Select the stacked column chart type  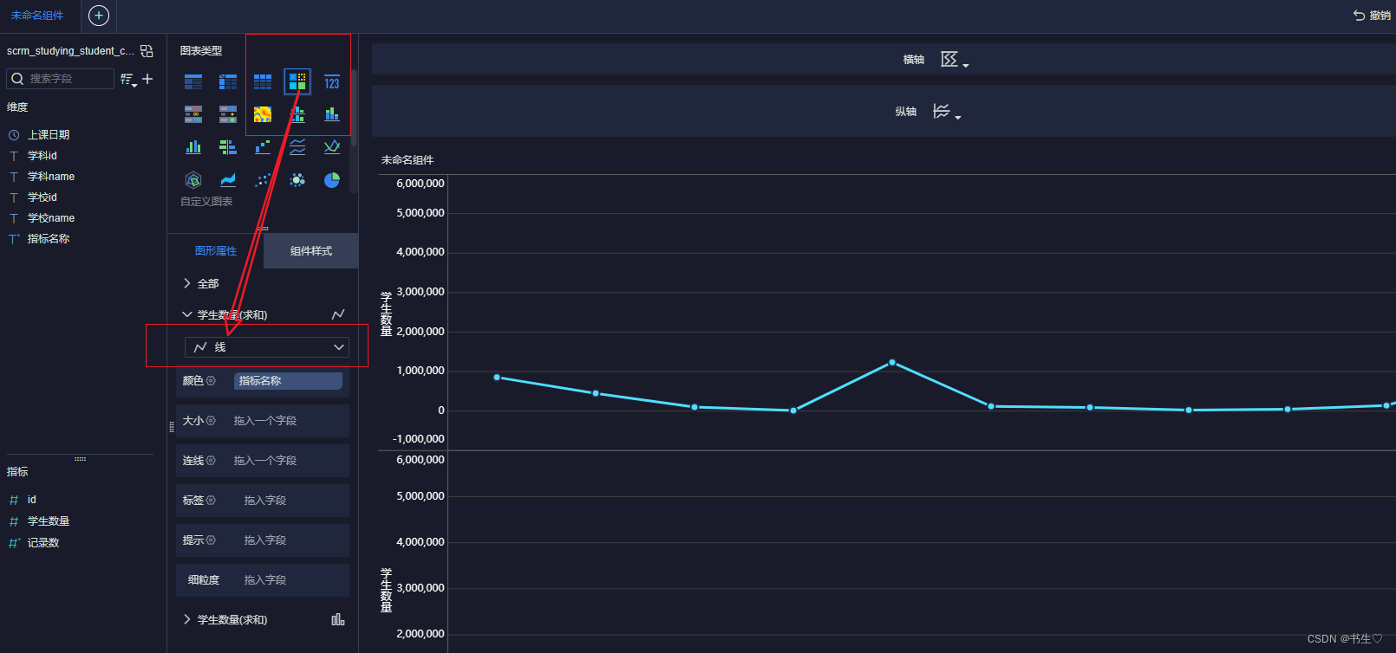click(x=332, y=114)
